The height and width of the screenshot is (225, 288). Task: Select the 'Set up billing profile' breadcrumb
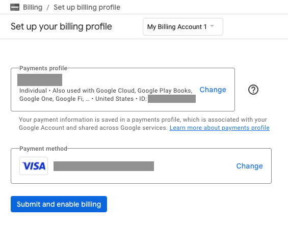87,7
